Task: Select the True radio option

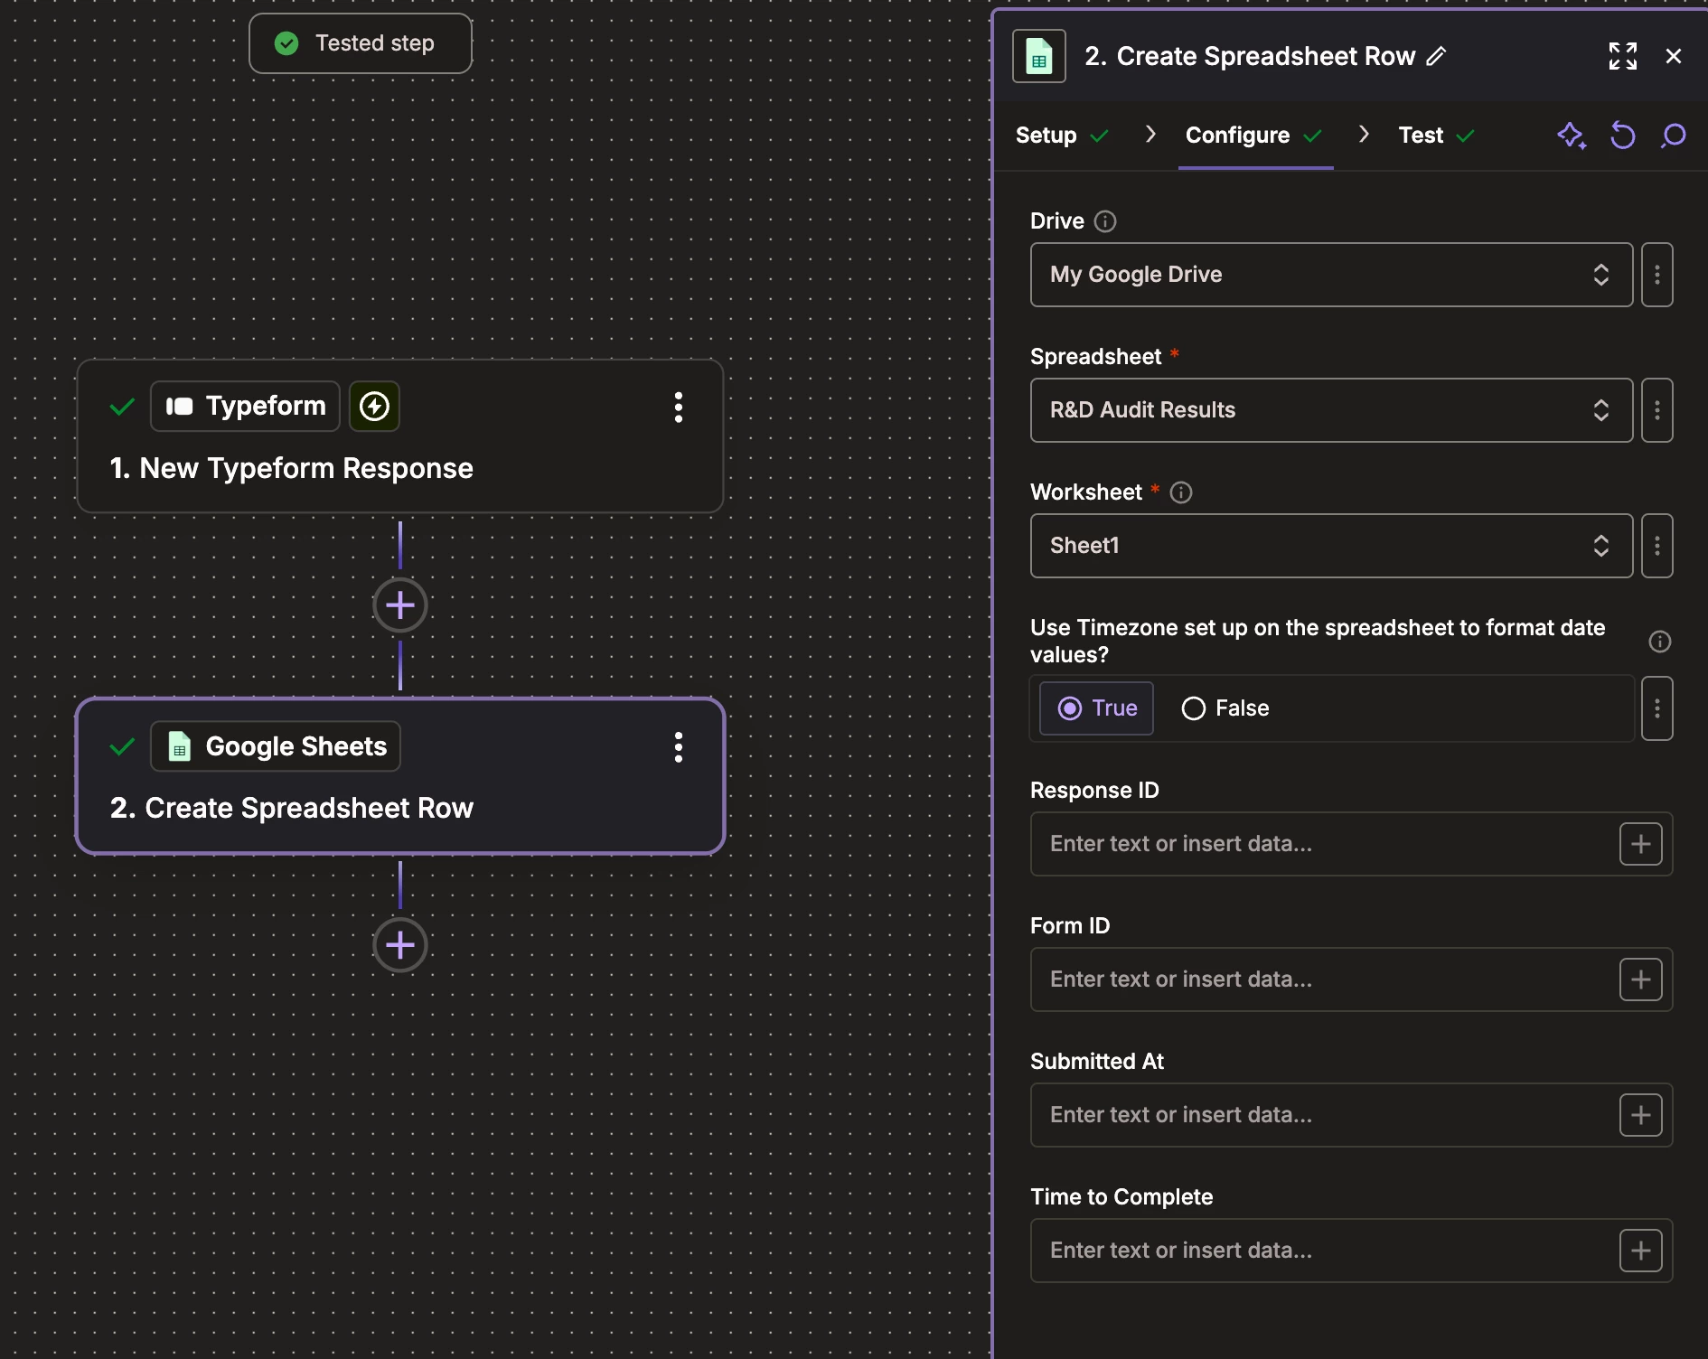Action: [x=1096, y=708]
